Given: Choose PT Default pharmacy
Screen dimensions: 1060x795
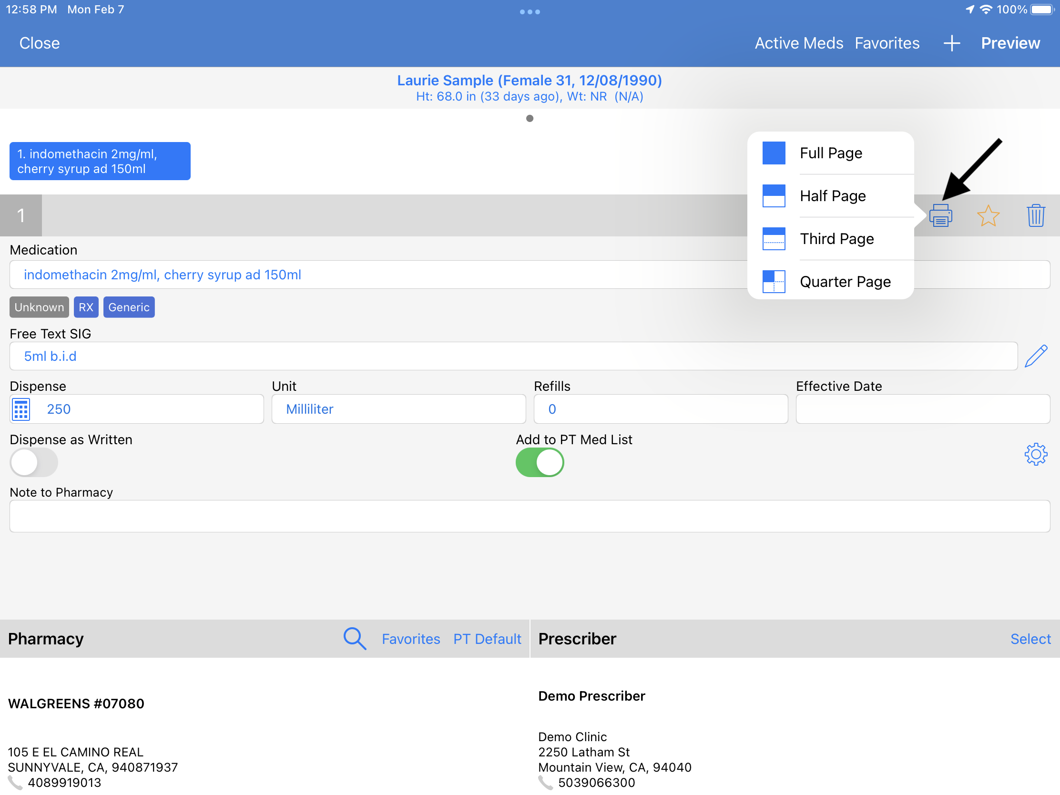Looking at the screenshot, I should (487, 639).
